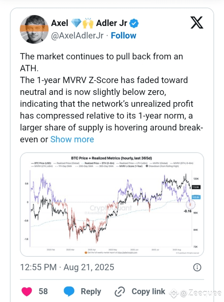The image size is (224, 302).
Task: Click the blue verified checkmark badge
Action: [x=134, y=23]
